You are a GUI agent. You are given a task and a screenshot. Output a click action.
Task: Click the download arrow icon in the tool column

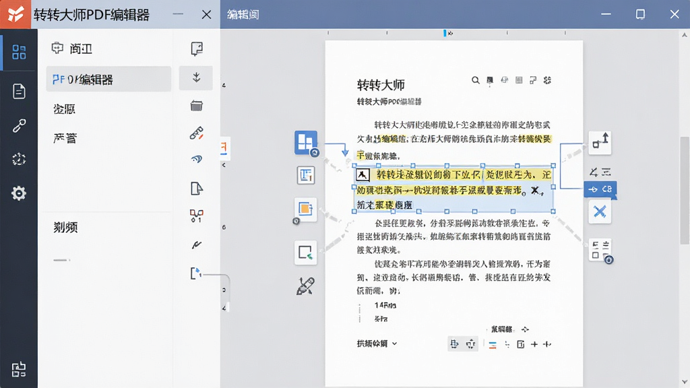coord(196,78)
